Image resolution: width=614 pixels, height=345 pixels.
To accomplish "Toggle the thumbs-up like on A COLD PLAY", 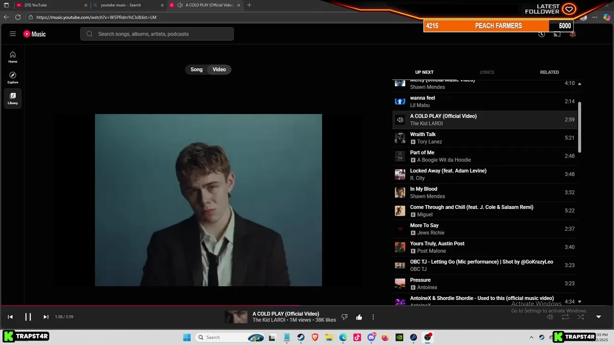I will [x=359, y=317].
